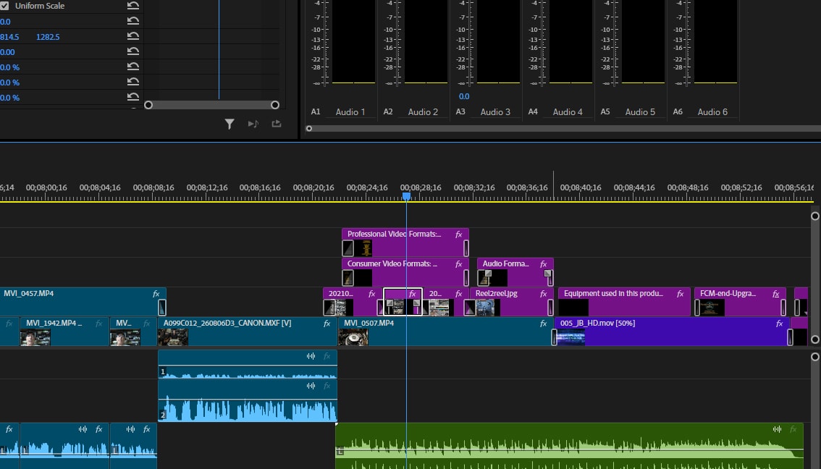Reset the 814.5 1282.5 parameter row
Image resolution: width=821 pixels, height=469 pixels.
pos(133,36)
